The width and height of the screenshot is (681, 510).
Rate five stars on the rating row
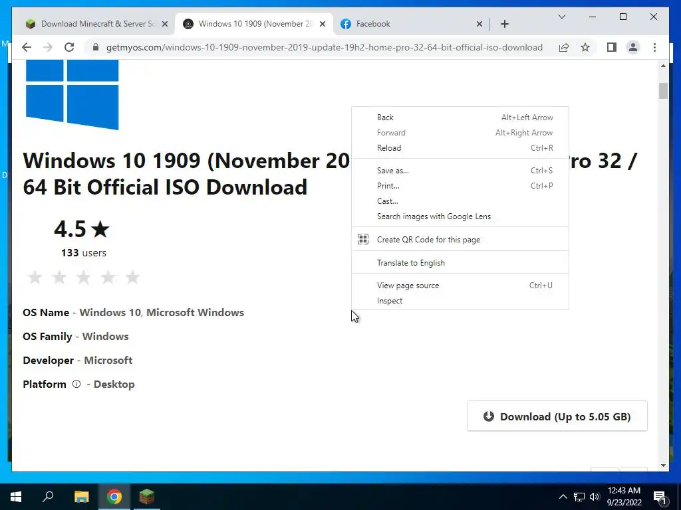pos(132,277)
